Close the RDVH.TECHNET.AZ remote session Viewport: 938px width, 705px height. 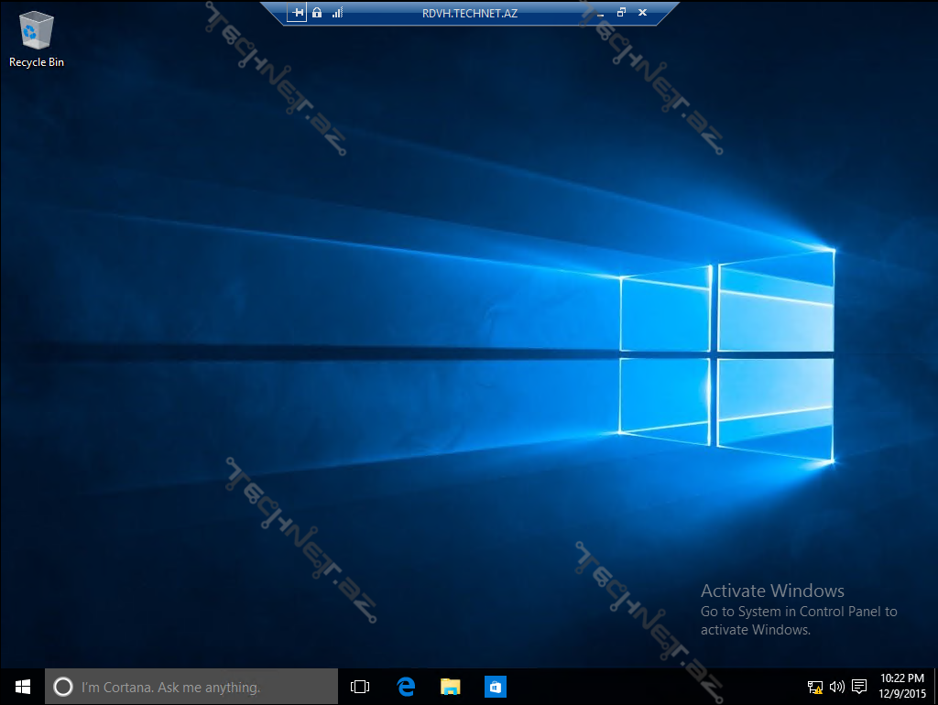pyautogui.click(x=642, y=13)
